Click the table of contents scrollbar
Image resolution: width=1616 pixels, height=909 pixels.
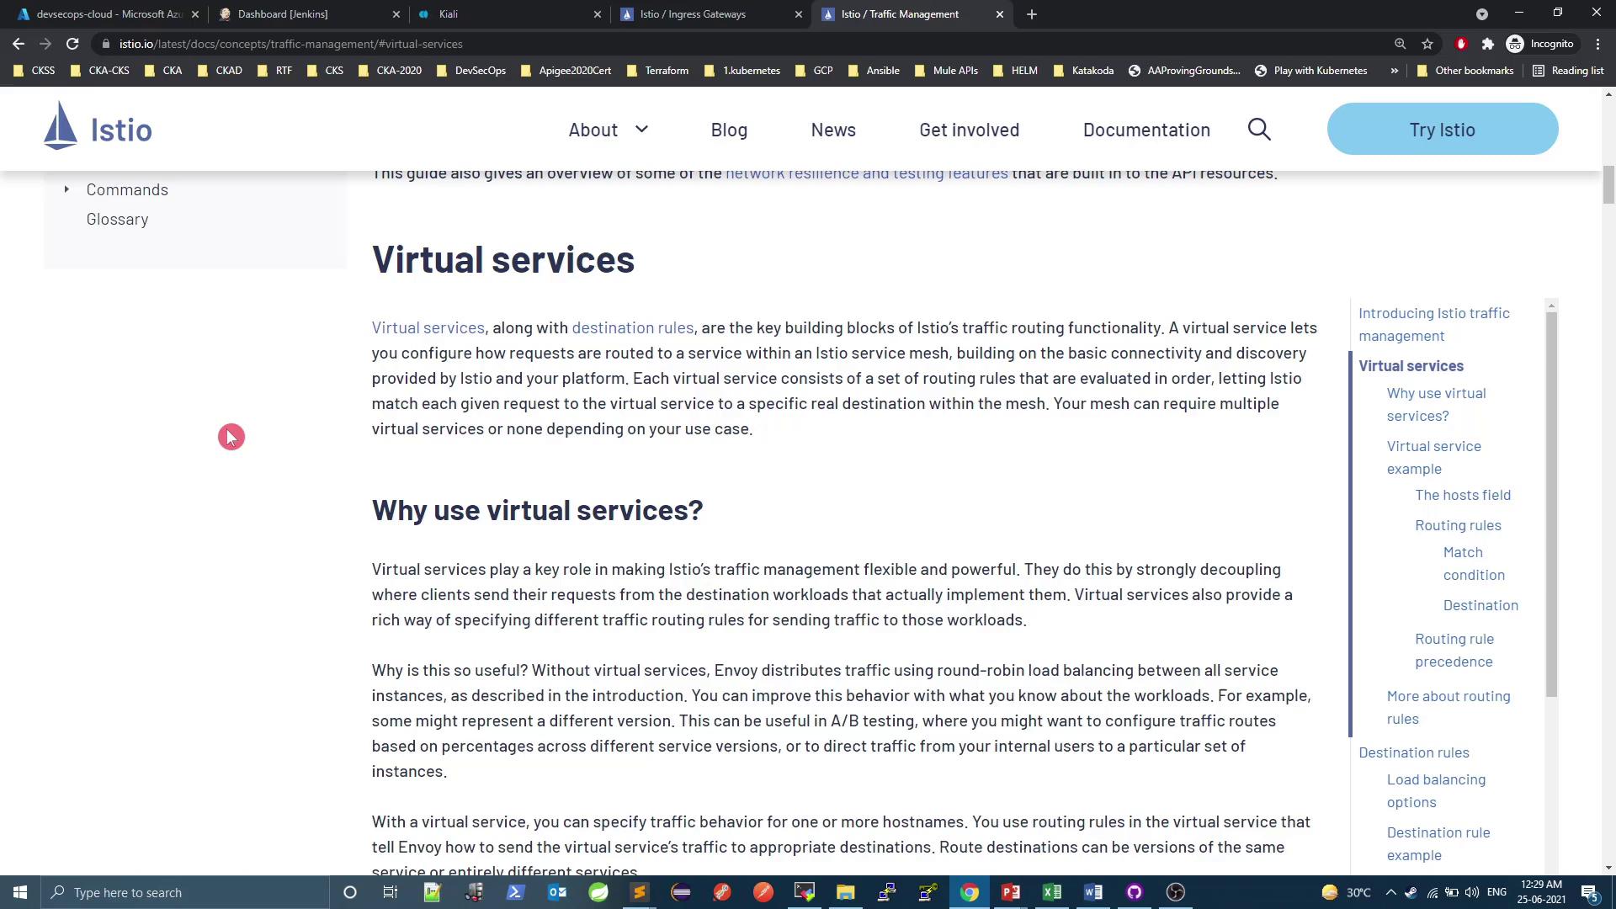tap(1551, 505)
